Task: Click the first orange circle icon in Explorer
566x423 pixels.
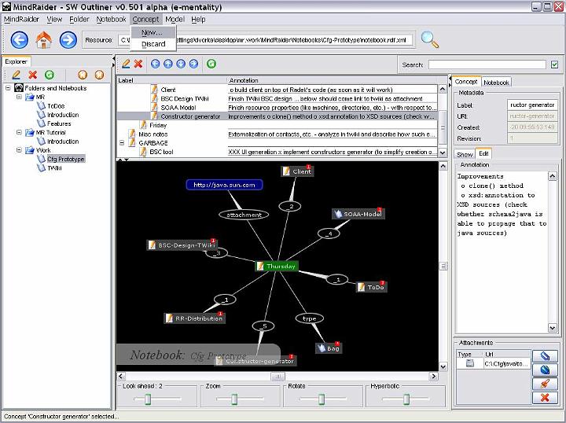Action: click(83, 75)
